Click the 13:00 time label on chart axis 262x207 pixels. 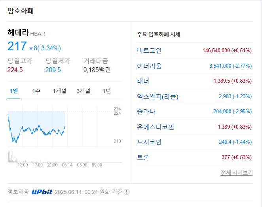click(x=23, y=165)
